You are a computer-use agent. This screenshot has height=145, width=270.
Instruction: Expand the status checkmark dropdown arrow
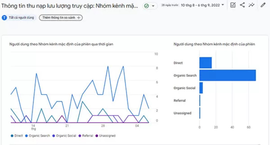[x=153, y=6]
